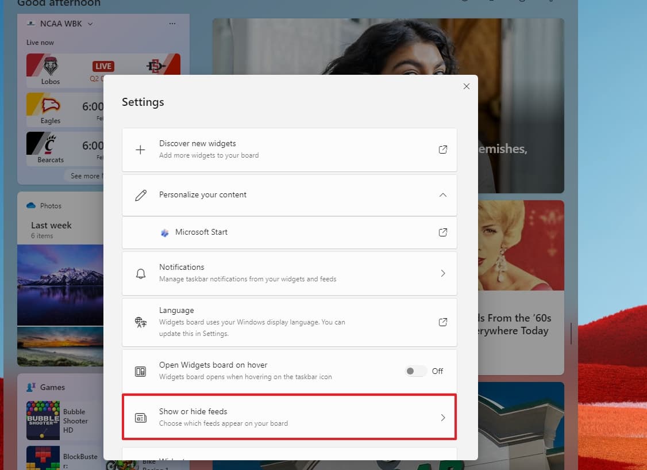Expand Notifications settings with chevron arrow
This screenshot has height=470, width=647.
442,273
